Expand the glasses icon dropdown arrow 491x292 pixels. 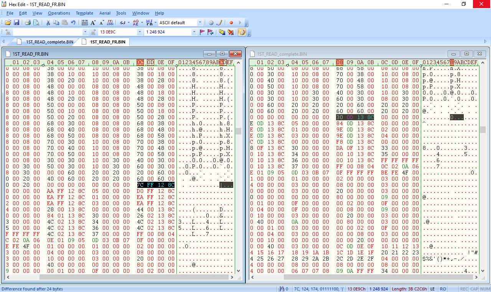click(x=128, y=23)
